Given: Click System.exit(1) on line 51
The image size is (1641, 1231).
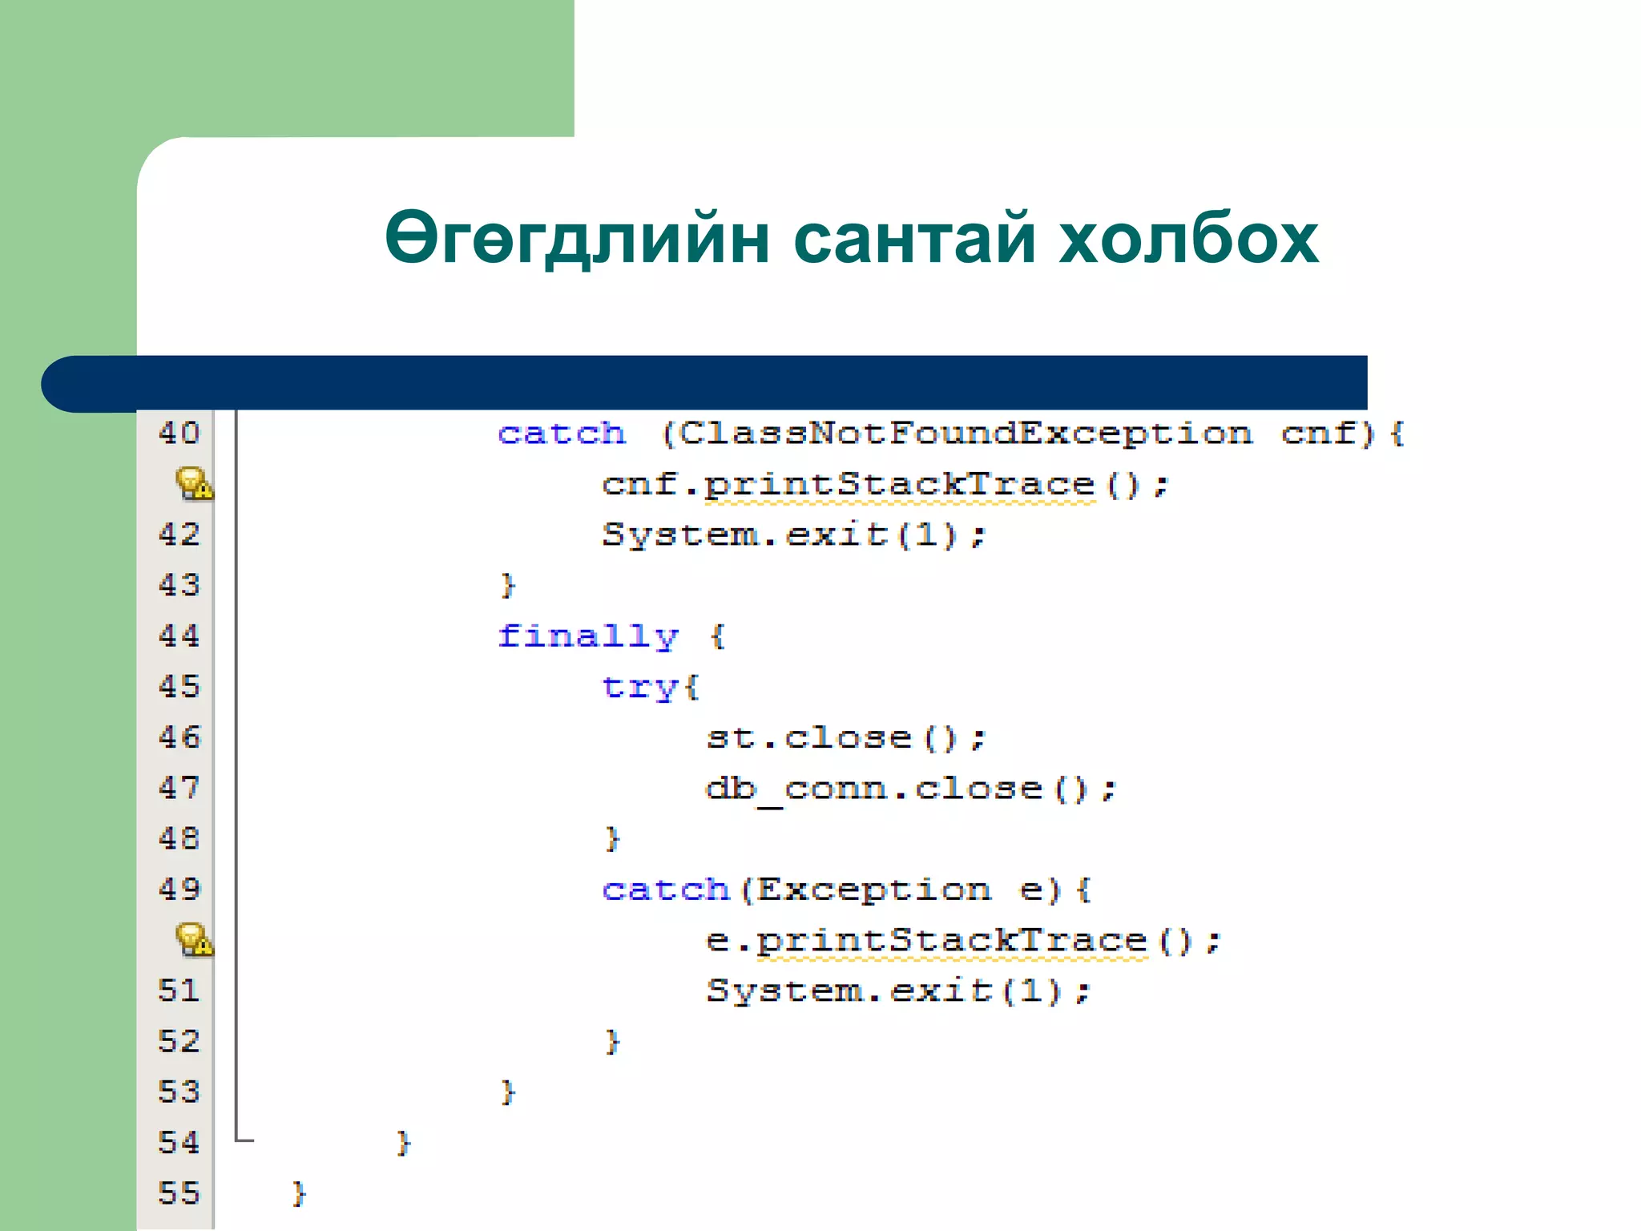Looking at the screenshot, I should [898, 991].
